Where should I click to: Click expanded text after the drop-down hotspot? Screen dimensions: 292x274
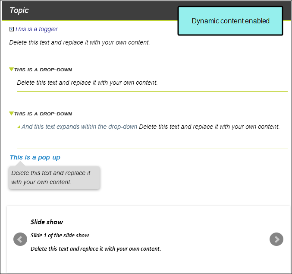coord(209,127)
